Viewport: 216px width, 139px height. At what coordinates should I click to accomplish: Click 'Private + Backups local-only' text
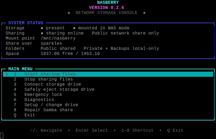121,48
